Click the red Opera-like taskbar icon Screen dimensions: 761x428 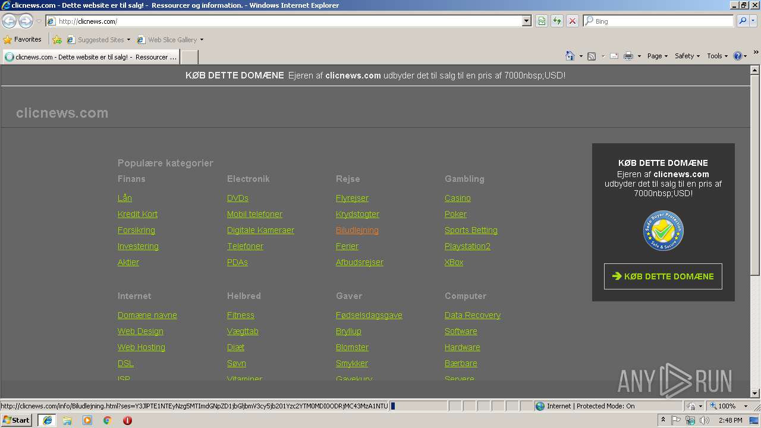127,420
